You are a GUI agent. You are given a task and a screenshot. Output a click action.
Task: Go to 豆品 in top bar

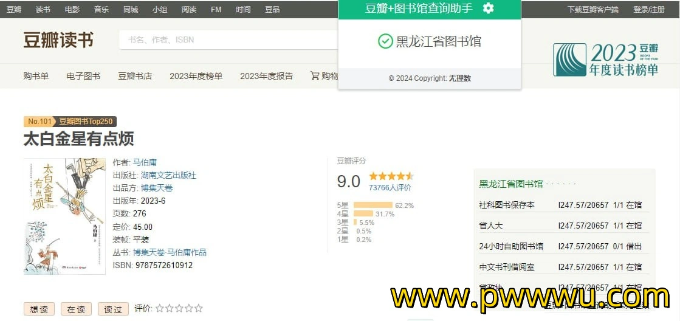pyautogui.click(x=272, y=9)
